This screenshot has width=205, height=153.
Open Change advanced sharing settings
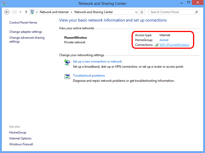pyautogui.click(x=27, y=39)
